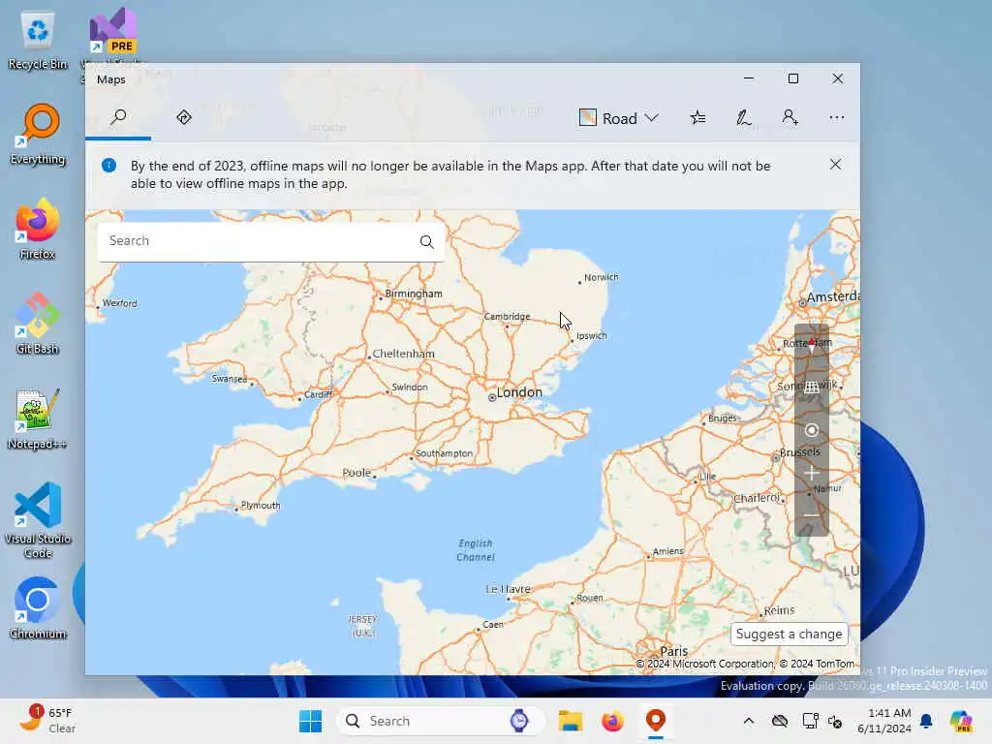992x744 pixels.
Task: Click the Southampton label on map
Action: click(444, 453)
